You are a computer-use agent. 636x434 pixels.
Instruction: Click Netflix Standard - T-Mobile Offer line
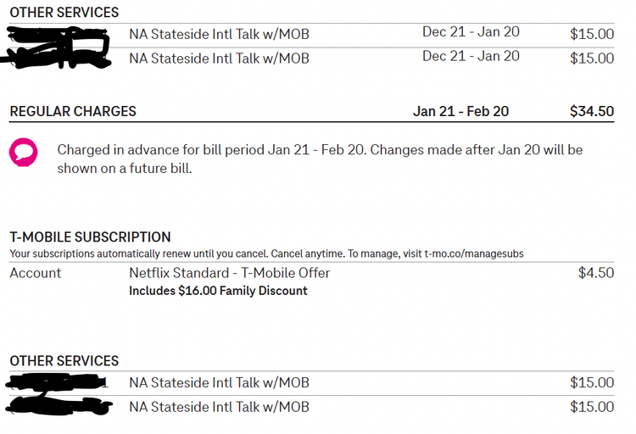pyautogui.click(x=230, y=273)
